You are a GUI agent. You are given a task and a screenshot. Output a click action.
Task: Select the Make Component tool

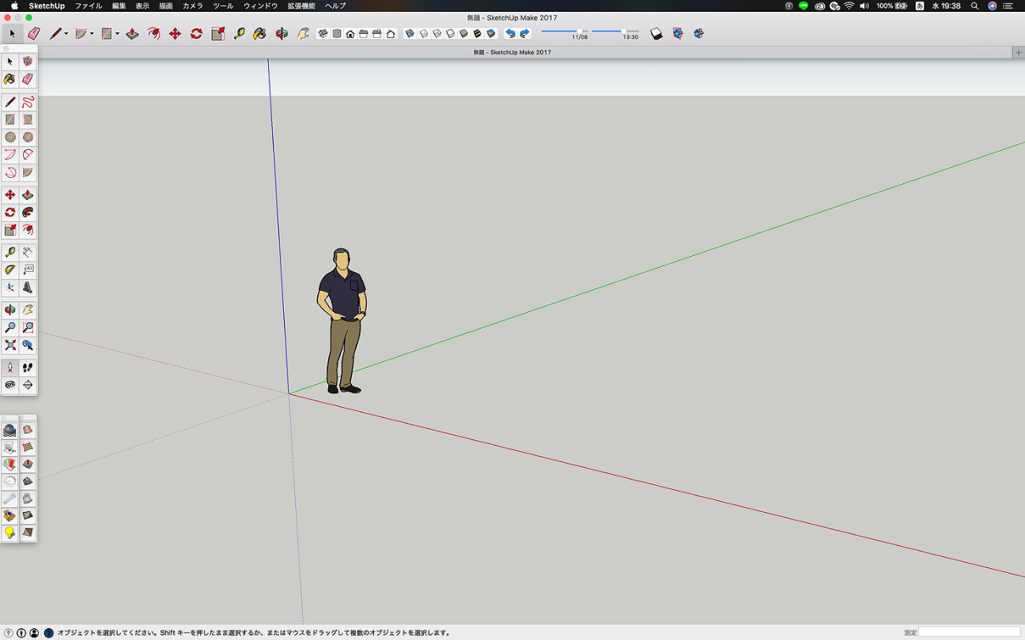click(28, 62)
